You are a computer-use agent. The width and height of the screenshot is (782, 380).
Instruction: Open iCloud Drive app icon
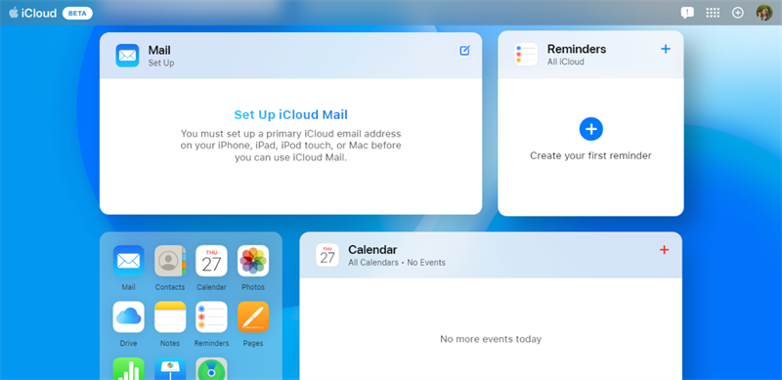point(128,317)
